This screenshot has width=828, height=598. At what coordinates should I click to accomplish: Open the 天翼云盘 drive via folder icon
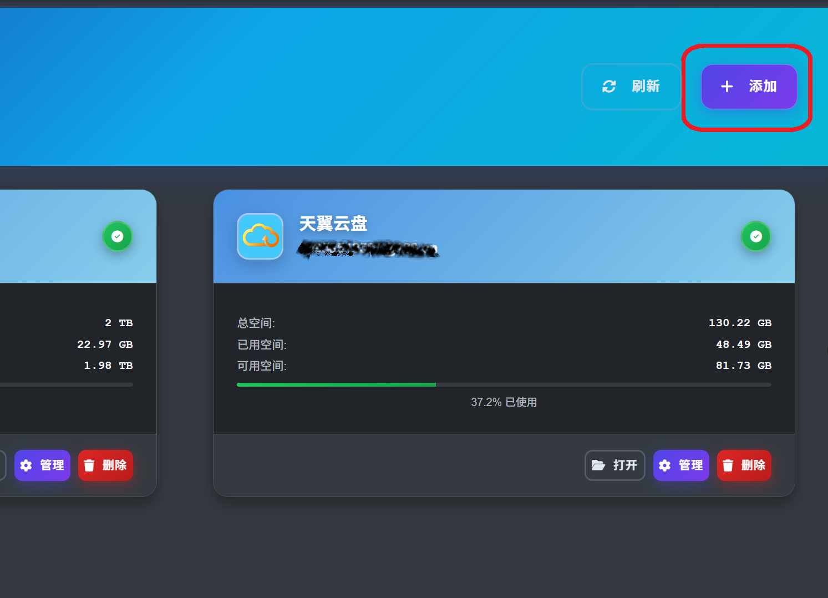(598, 465)
